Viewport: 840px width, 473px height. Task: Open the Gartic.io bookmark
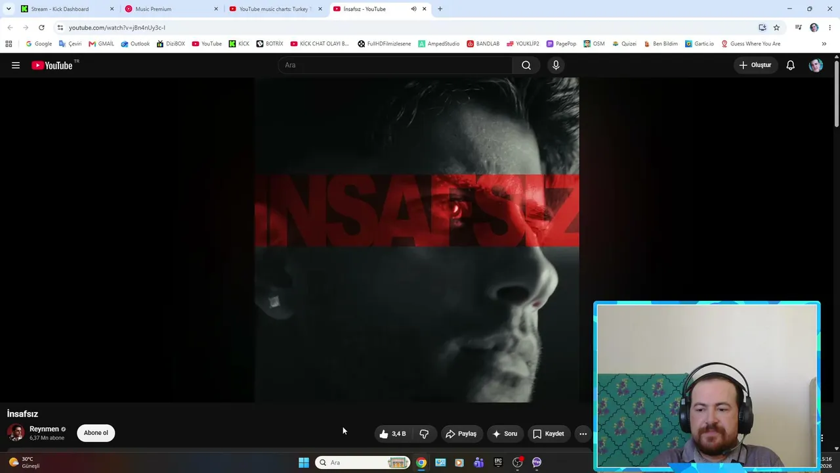[x=700, y=44]
